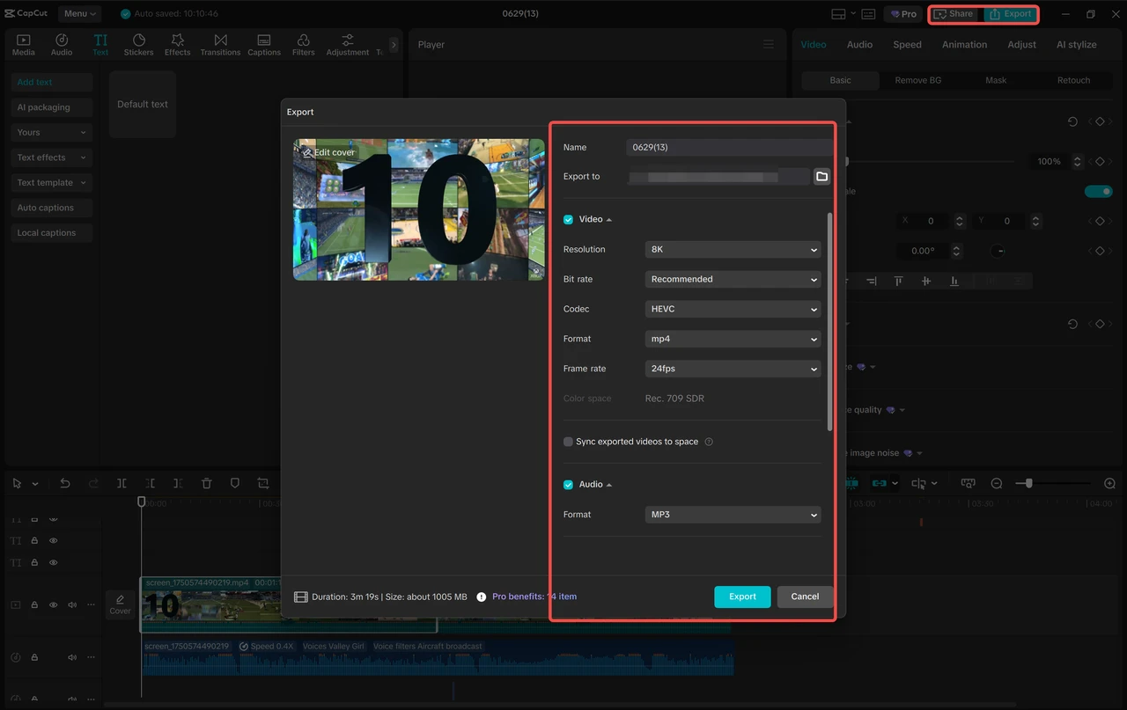This screenshot has width=1127, height=710.
Task: Click the Filters toolbar icon
Action: (303, 40)
